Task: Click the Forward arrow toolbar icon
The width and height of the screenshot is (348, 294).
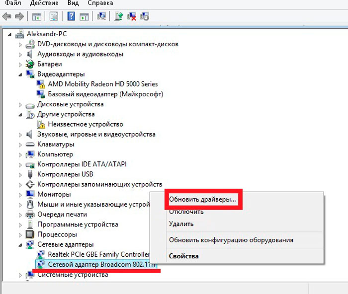Action: click(x=19, y=16)
